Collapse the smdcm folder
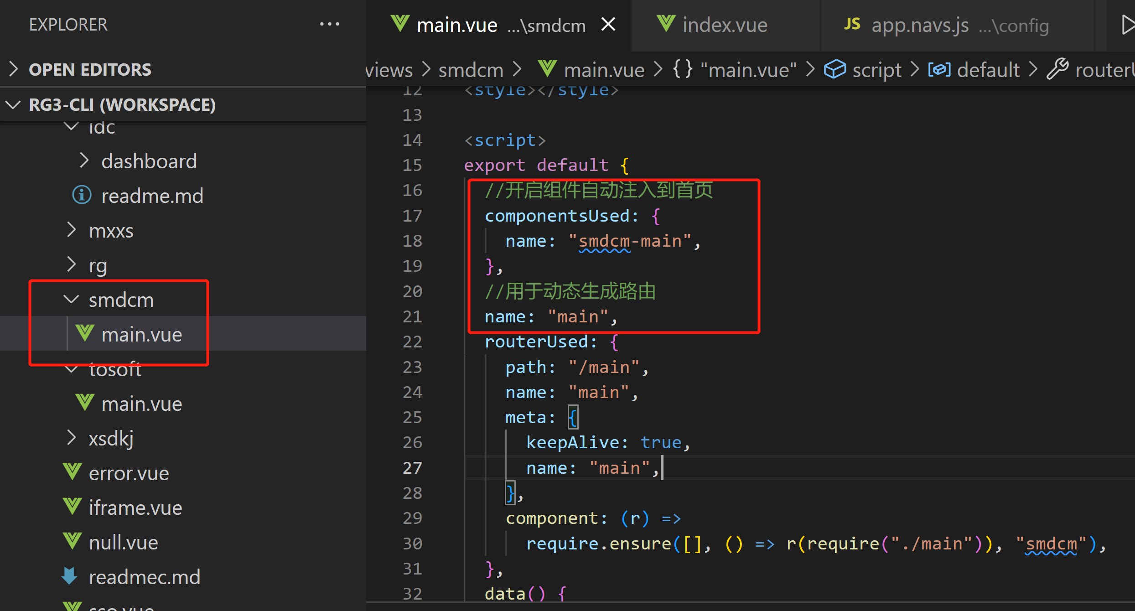 pos(71,300)
